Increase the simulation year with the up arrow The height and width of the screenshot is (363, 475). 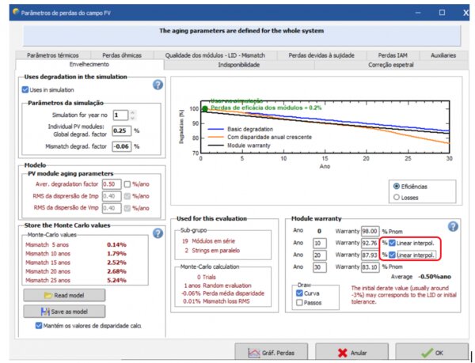[x=132, y=112]
